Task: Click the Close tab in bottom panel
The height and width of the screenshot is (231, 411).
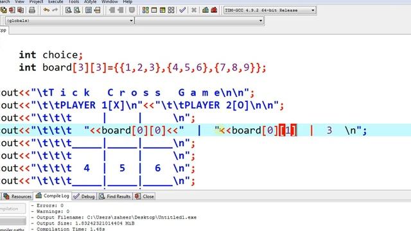Action: (x=144, y=196)
